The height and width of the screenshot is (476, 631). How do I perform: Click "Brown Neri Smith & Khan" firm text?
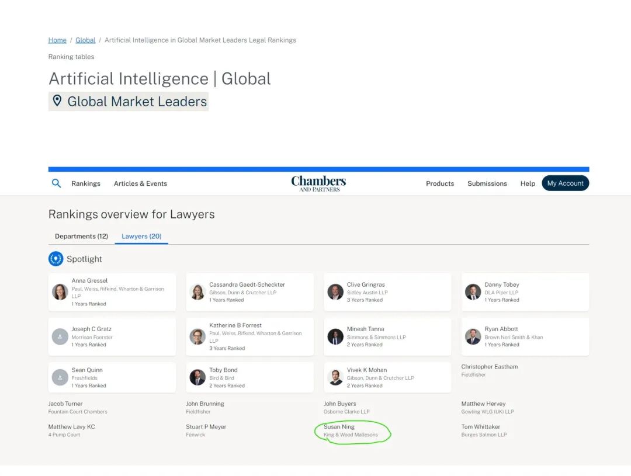tap(514, 337)
